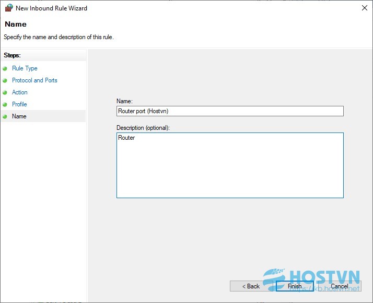Click the firewall wizard title bar icon
This screenshot has height=303, width=373.
tap(9, 8)
